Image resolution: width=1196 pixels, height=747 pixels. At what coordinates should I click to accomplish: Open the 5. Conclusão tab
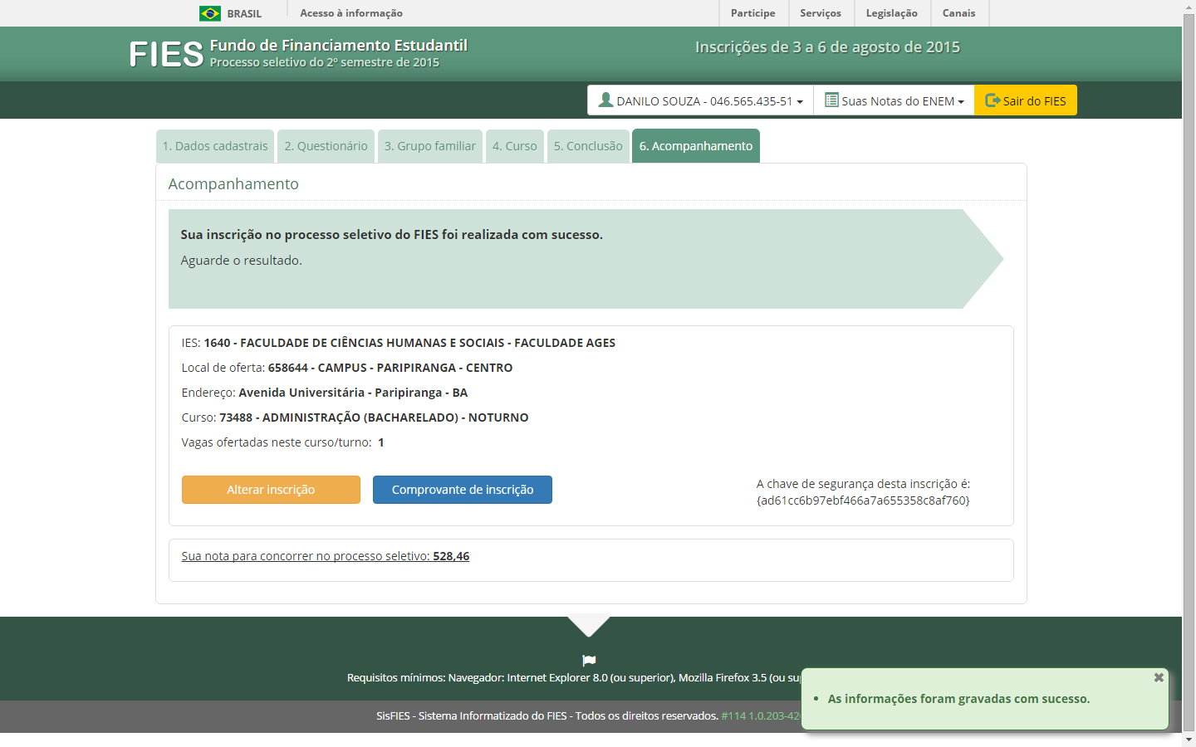[588, 146]
